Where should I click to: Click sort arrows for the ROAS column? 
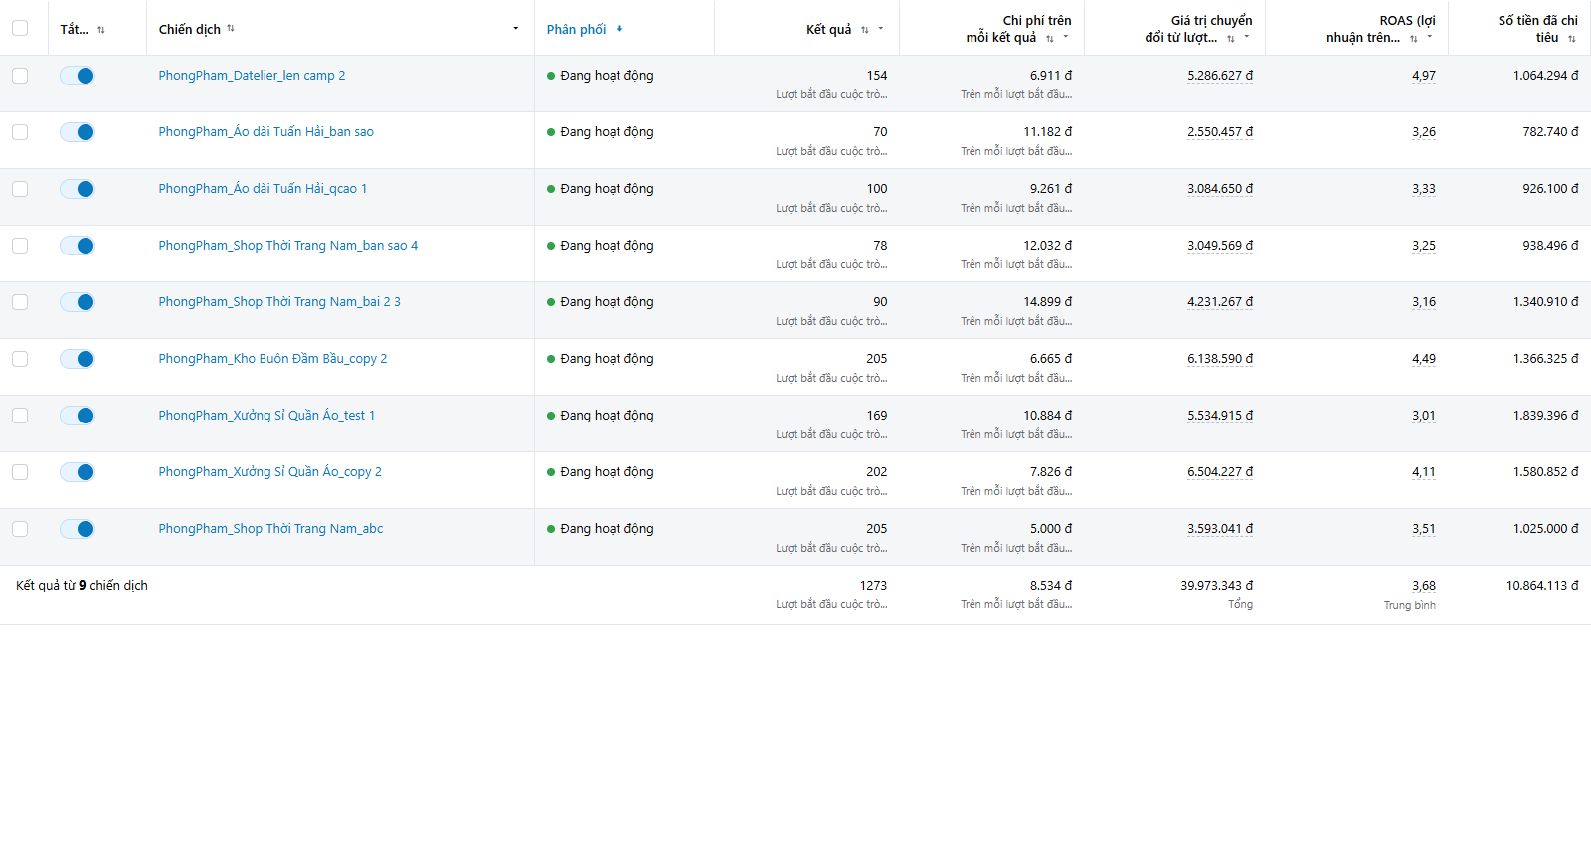1414,38
